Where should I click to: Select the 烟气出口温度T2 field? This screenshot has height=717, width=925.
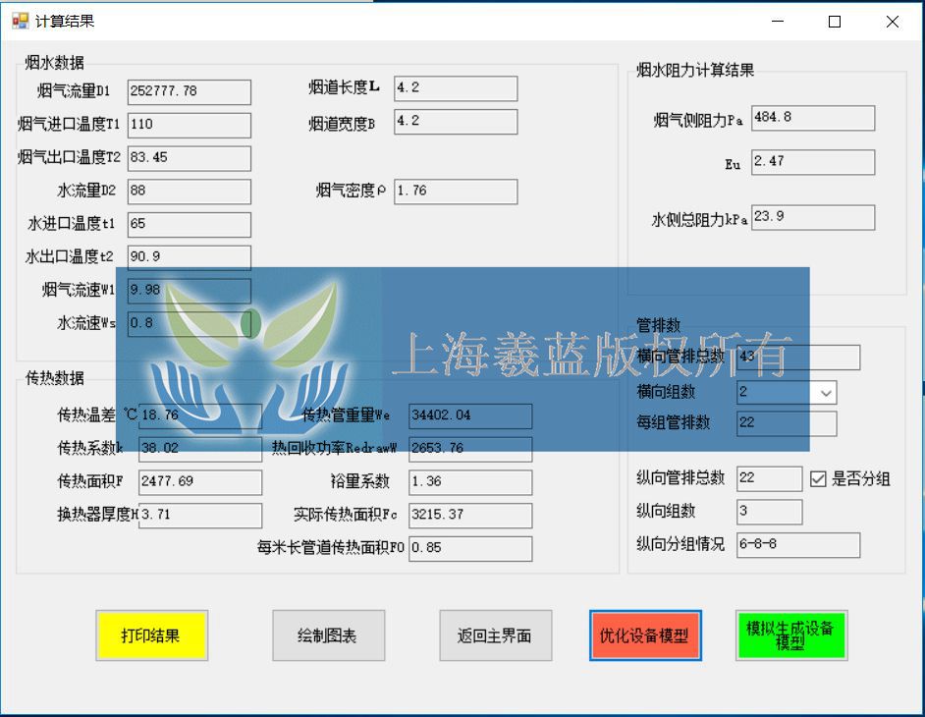190,157
